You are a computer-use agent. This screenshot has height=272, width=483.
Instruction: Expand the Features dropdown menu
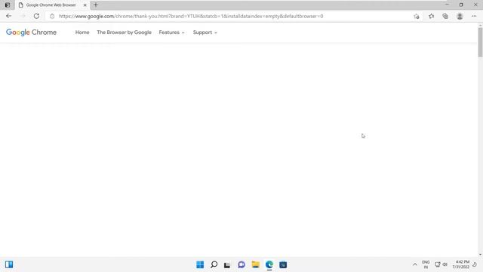pyautogui.click(x=171, y=32)
